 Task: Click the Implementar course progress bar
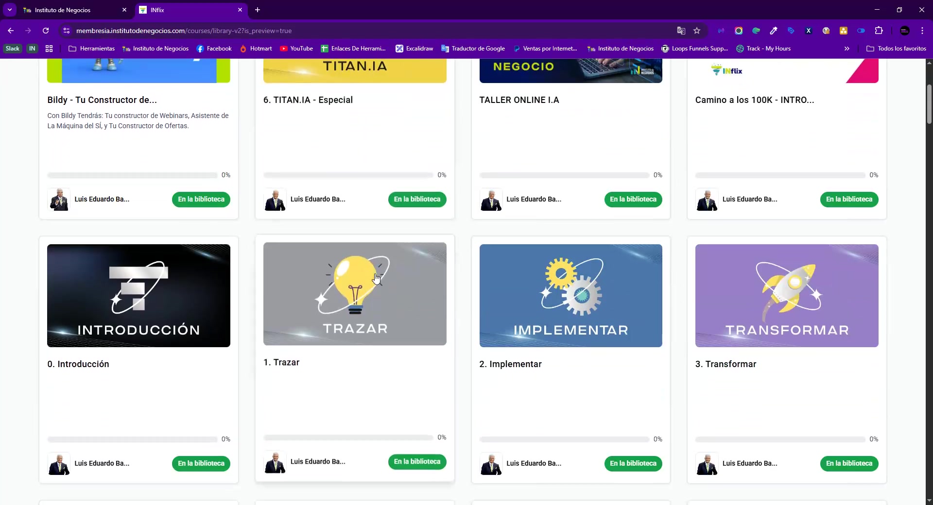tap(564, 439)
